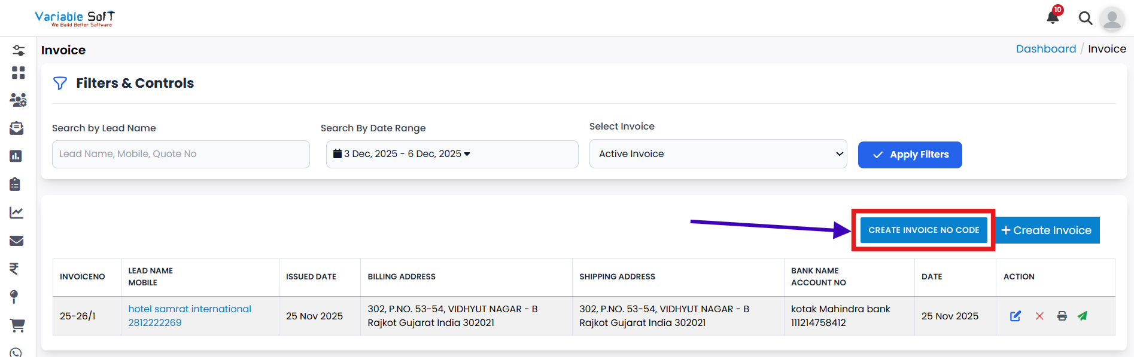Send invoice using green paper-plane icon

[x=1083, y=316]
